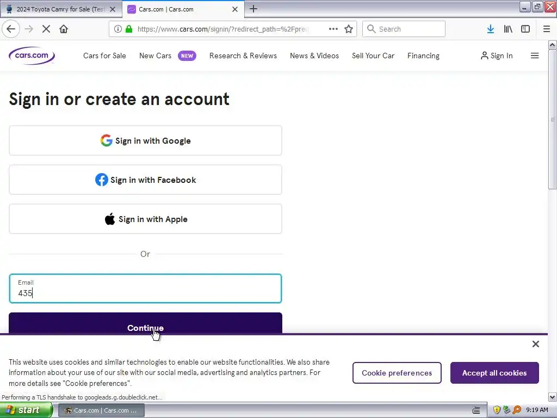
Task: Open Sell Your Car navigation item
Action: click(x=373, y=56)
